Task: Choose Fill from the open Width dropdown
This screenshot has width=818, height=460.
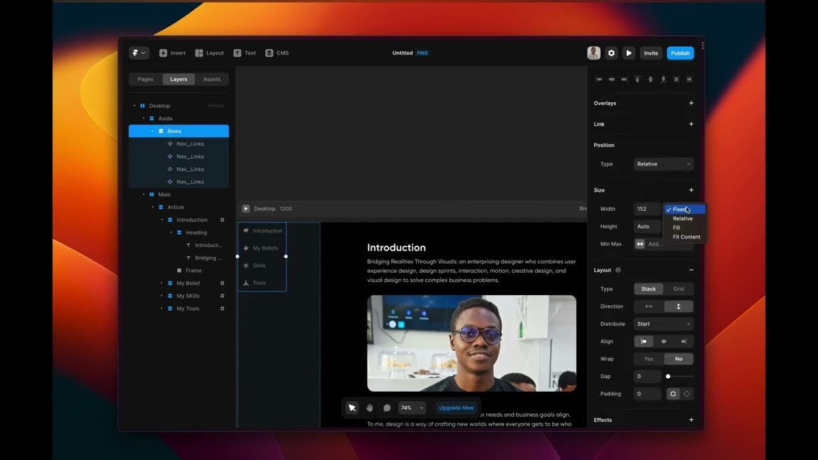Action: tap(677, 227)
